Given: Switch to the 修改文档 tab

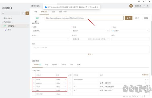Looking at the screenshot, I should tap(44, 12).
